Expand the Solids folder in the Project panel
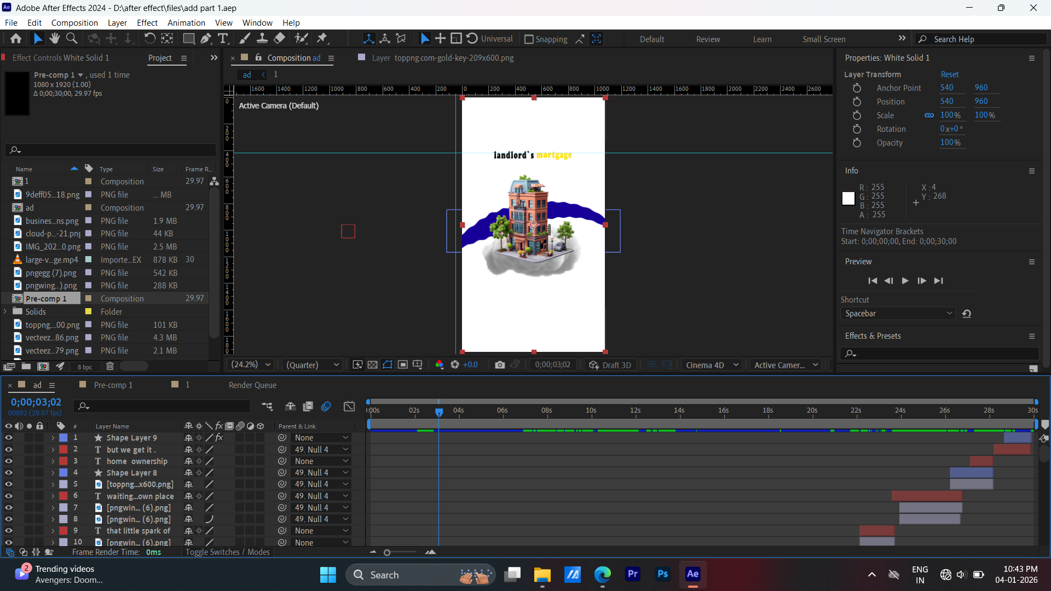Screen dimensions: 1051x591 point(5,311)
